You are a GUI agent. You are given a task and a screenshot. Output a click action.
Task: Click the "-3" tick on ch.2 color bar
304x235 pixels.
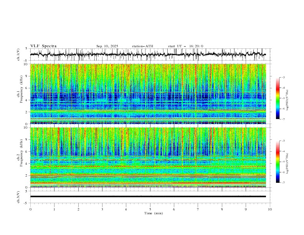[x=283, y=141]
